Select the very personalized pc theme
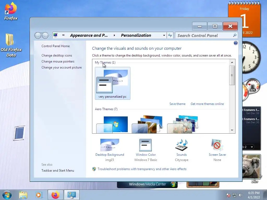Viewport: 267px width, 200px height. [x=113, y=83]
